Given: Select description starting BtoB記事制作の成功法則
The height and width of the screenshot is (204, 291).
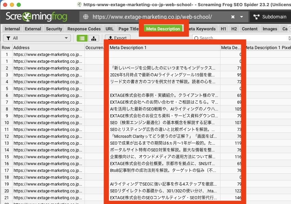Looking at the screenshot, I should 163,170.
